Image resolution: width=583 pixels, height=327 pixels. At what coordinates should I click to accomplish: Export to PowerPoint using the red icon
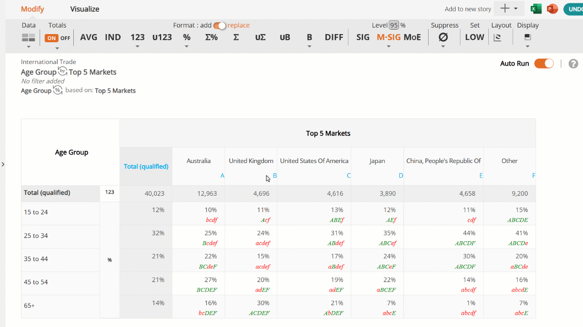pyautogui.click(x=552, y=9)
